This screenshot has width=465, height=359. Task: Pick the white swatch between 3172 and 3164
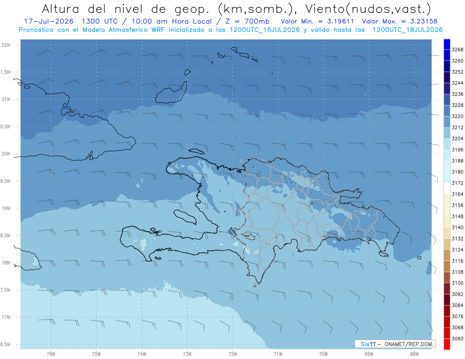point(447,189)
